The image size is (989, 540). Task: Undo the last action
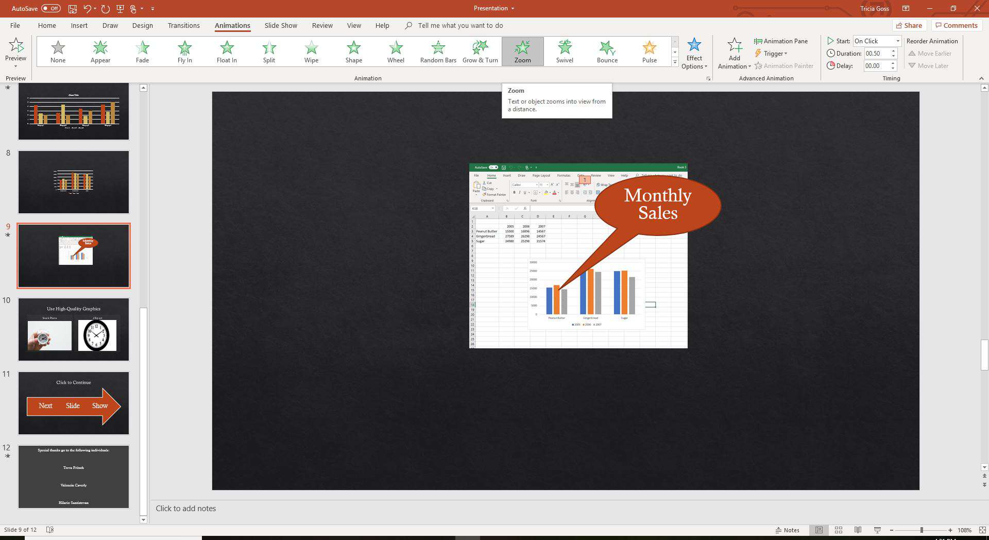(x=88, y=9)
